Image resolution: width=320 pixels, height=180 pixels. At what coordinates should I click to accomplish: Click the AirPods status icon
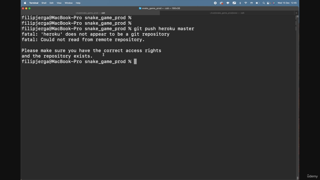pyautogui.click(x=251, y=3)
